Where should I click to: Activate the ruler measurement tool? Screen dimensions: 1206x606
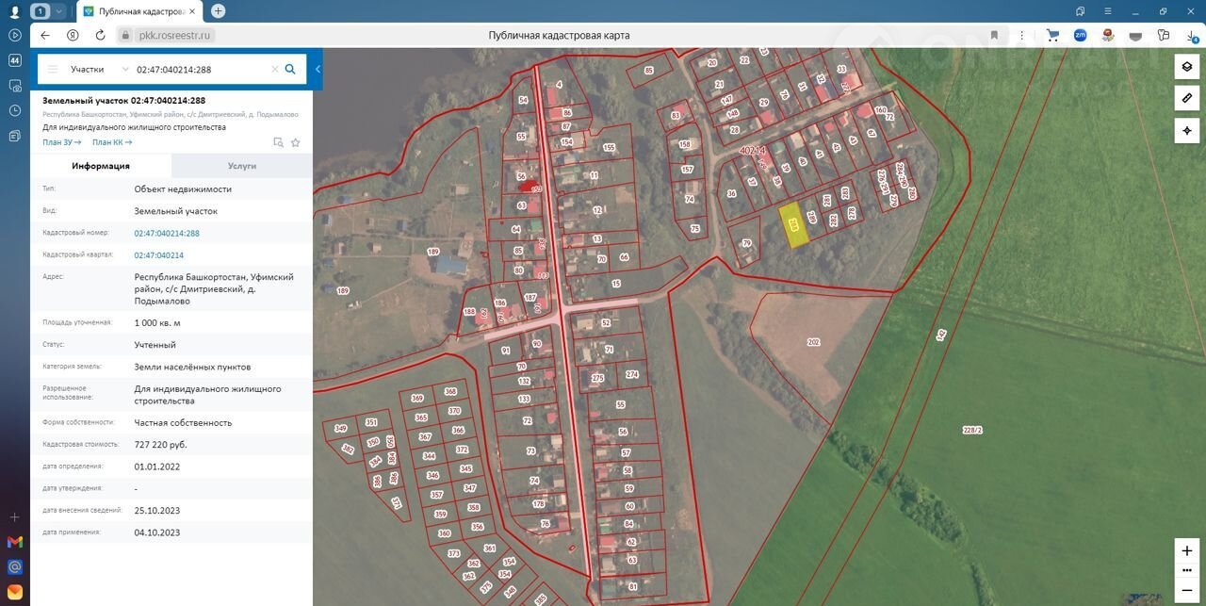[1186, 98]
